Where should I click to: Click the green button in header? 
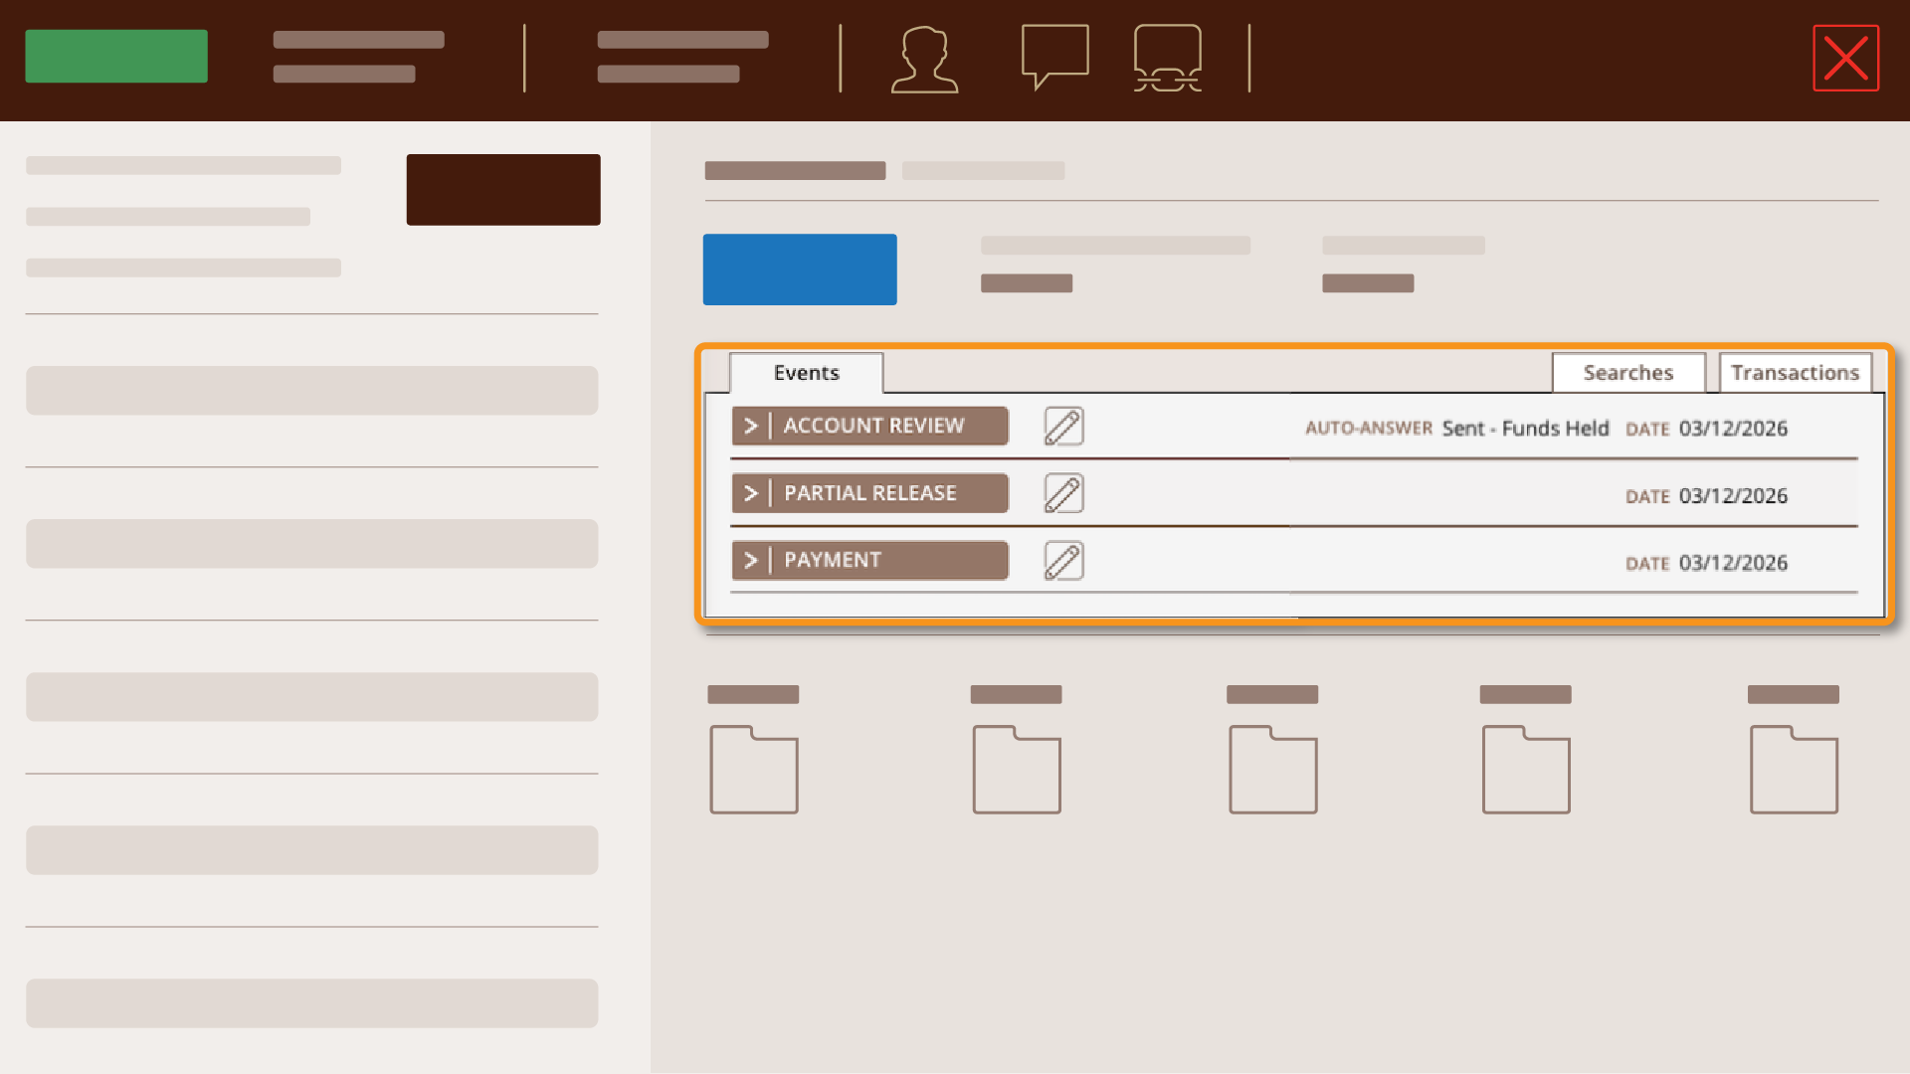point(116,56)
